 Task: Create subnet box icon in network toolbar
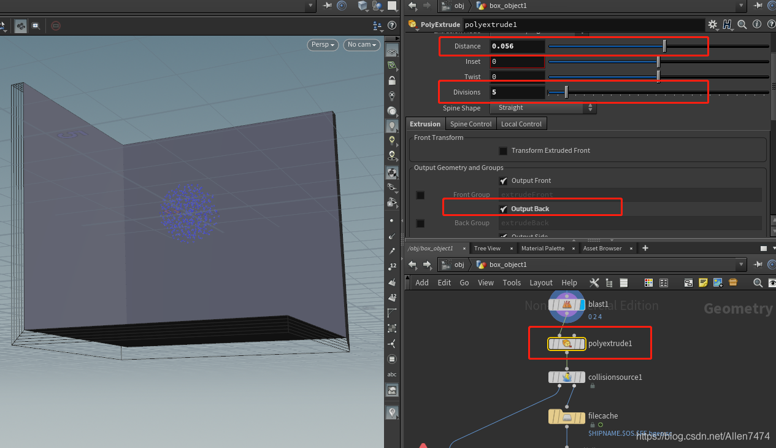click(733, 282)
